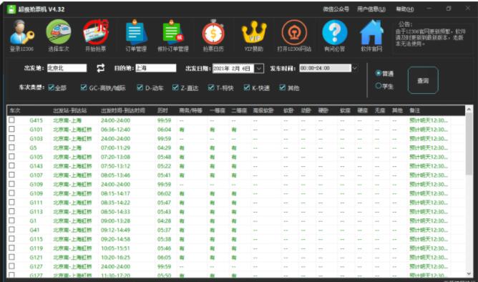Toggle the 其他 train type checkbox
Viewport: 478px width, 282px height.
coord(282,87)
